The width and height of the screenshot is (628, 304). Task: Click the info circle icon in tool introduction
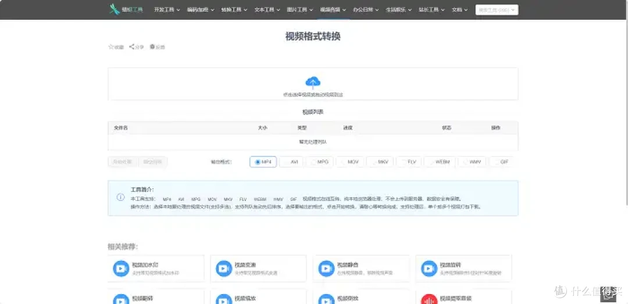pyautogui.click(x=120, y=198)
